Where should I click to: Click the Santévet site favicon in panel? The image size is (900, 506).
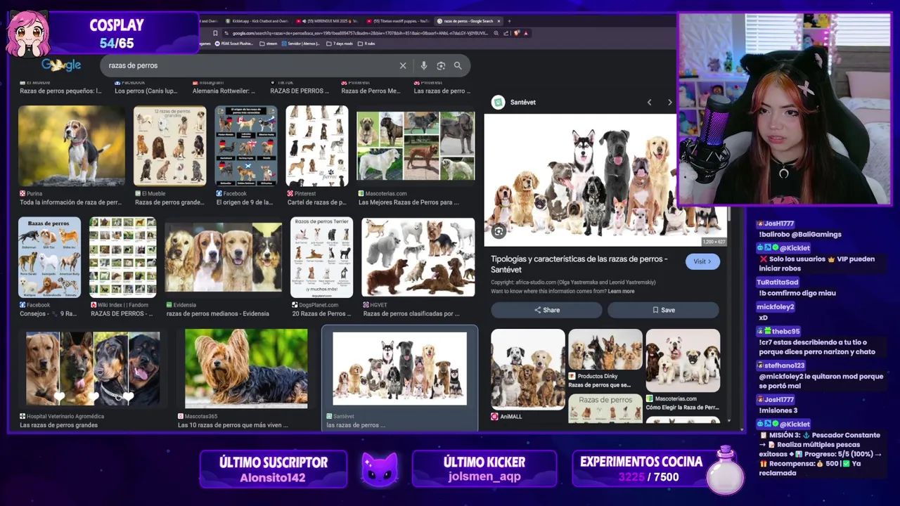pos(498,102)
